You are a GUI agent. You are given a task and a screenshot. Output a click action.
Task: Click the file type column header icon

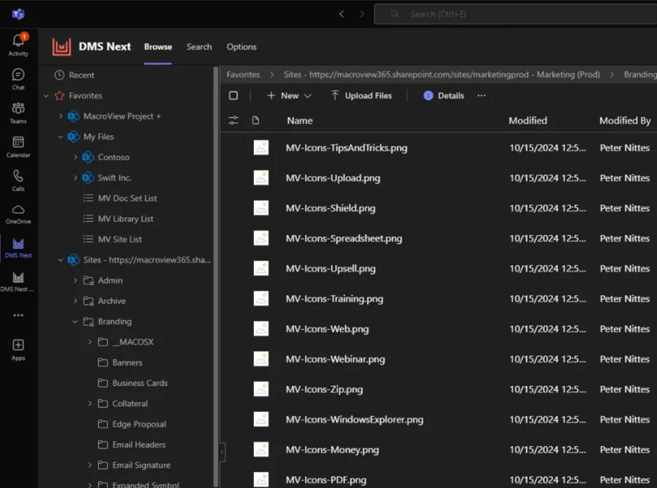255,121
